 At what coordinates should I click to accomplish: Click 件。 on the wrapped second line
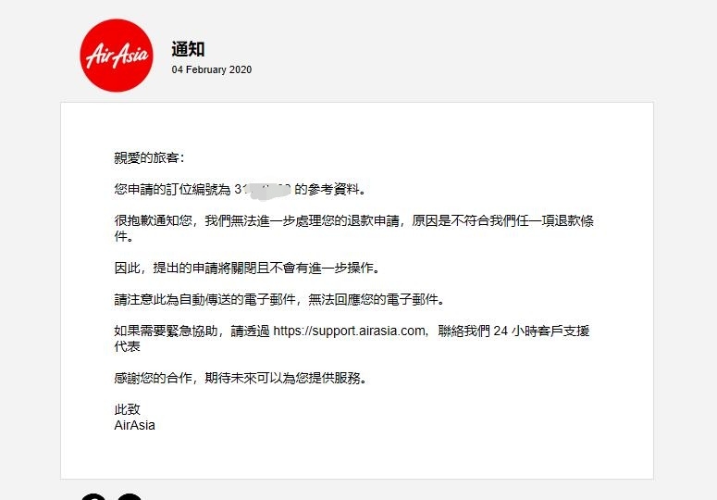[x=124, y=236]
